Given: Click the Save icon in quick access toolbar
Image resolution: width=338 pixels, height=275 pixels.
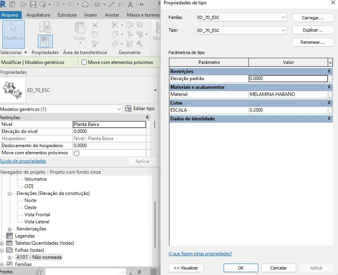Looking at the screenshot, I should point(33,4).
